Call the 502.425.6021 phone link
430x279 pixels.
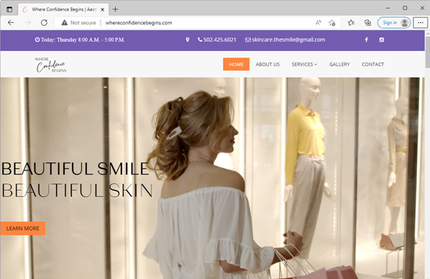click(x=219, y=40)
